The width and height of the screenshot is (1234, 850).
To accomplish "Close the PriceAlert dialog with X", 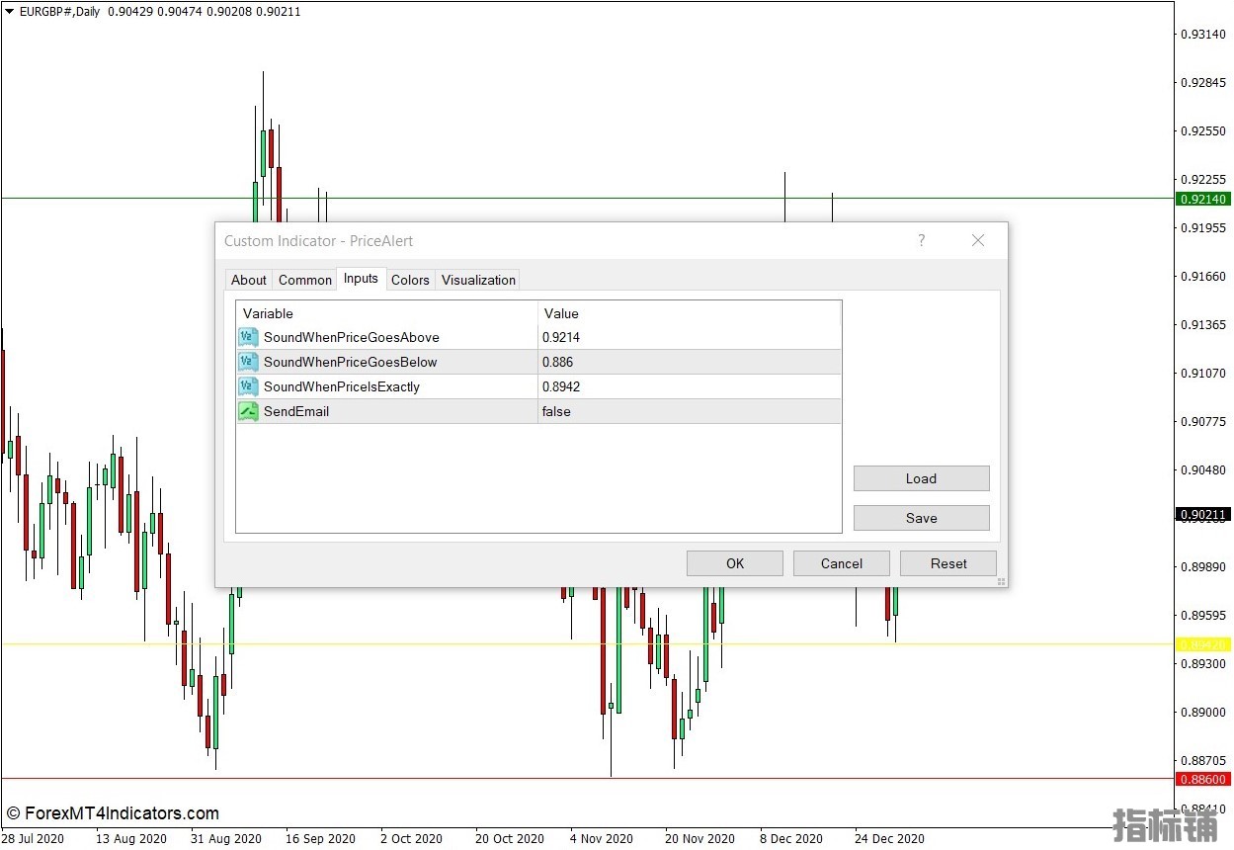I will tap(978, 240).
